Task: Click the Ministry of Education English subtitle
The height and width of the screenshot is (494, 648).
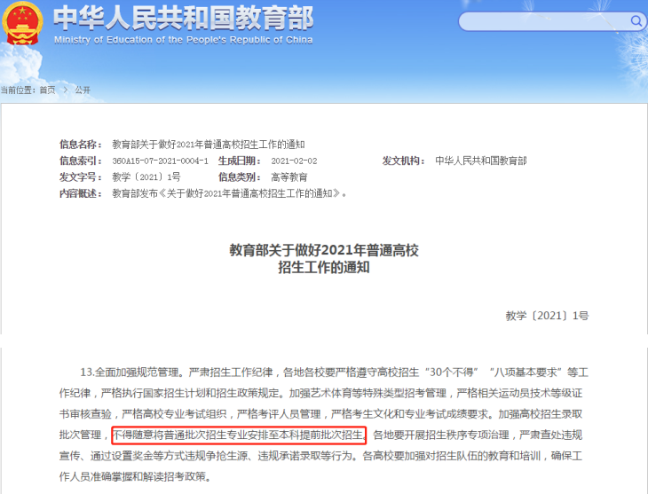Action: click(x=183, y=40)
